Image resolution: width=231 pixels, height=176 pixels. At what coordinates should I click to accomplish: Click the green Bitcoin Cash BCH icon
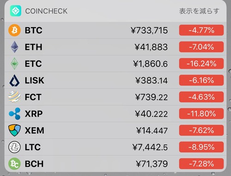pyautogui.click(x=14, y=164)
